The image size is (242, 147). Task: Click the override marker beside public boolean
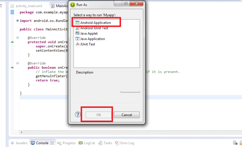[12, 67]
